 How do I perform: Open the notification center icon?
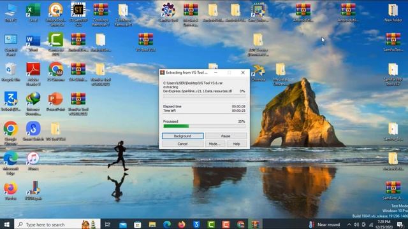click(x=400, y=225)
